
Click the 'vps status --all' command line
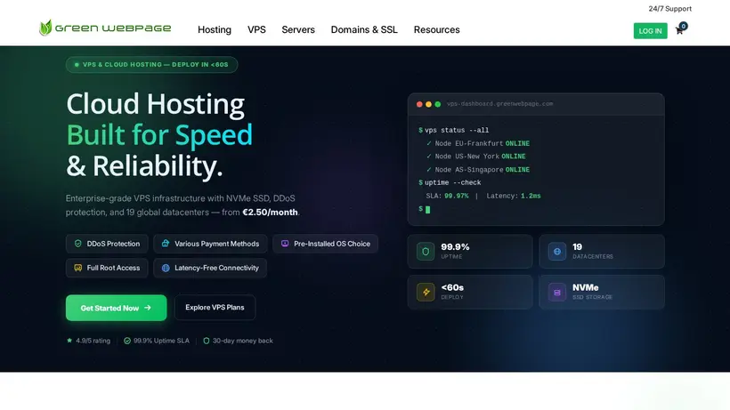click(x=453, y=131)
